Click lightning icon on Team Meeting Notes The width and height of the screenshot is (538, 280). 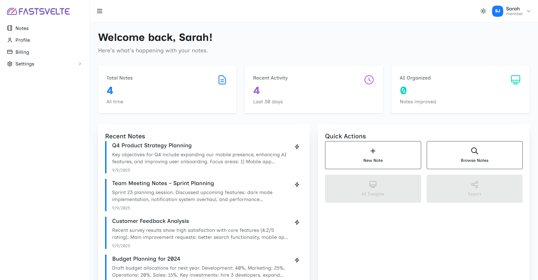pyautogui.click(x=297, y=185)
